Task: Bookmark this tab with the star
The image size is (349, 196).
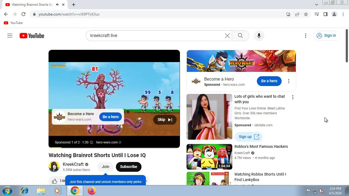Action: pyautogui.click(x=306, y=14)
